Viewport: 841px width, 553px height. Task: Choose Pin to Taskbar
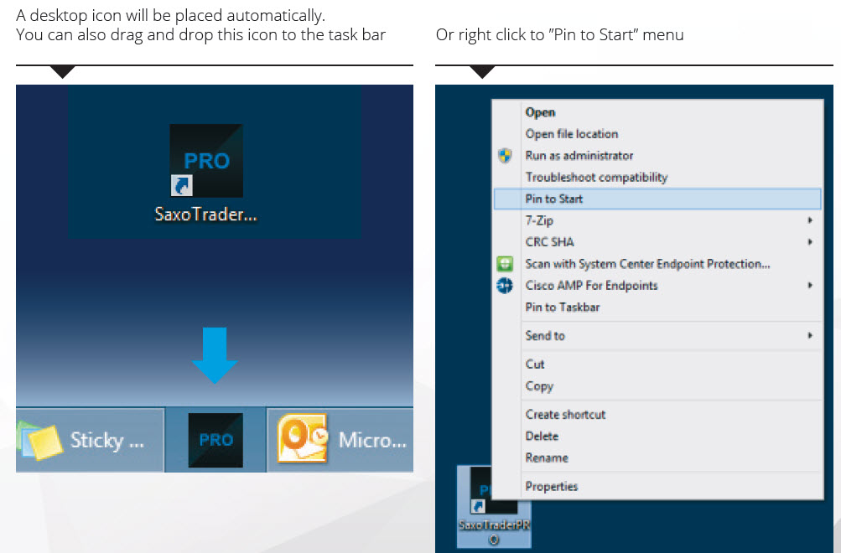657,307
